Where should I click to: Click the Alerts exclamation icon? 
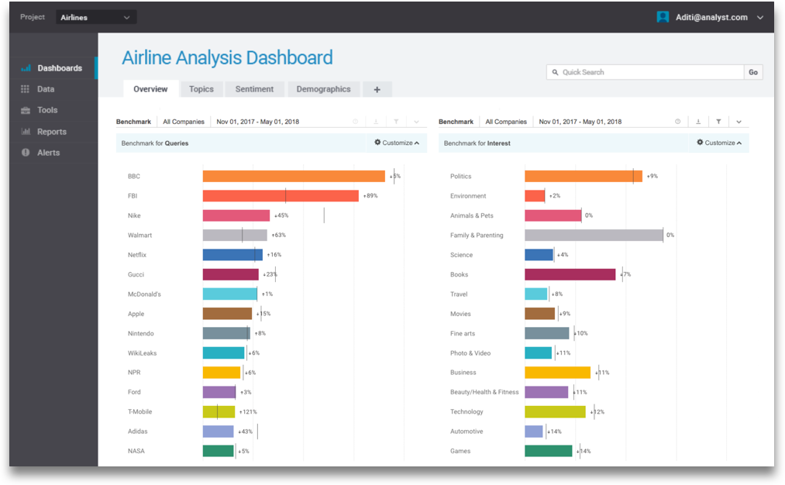26,153
